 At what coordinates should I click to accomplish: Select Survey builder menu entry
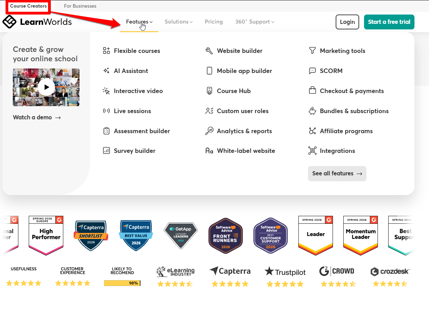tap(135, 151)
